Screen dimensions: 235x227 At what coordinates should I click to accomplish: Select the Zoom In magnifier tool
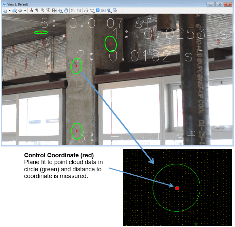click(37, 11)
